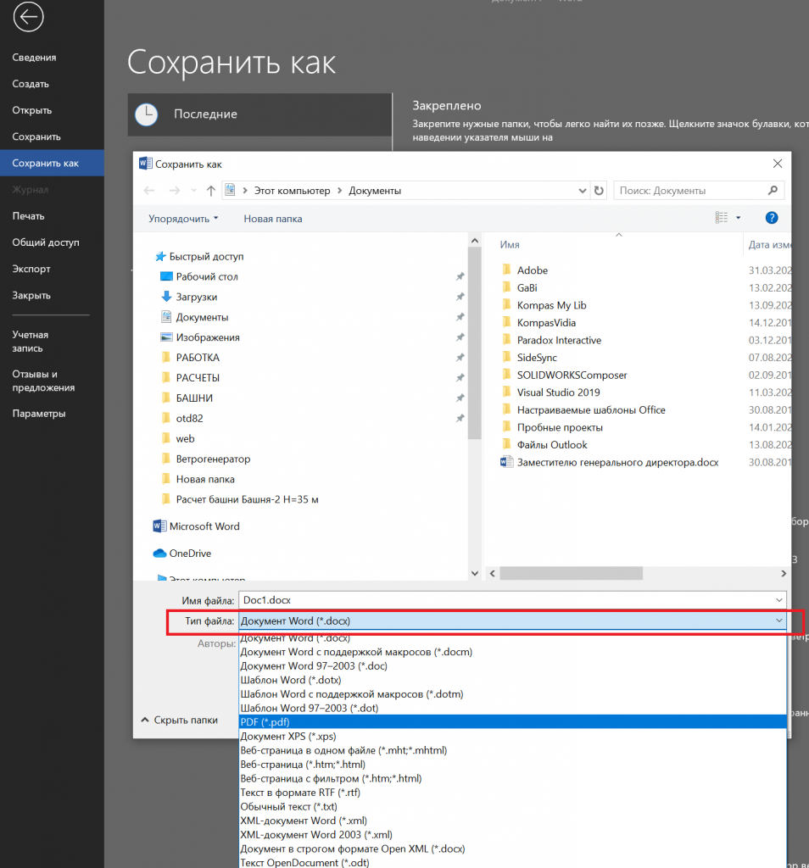Select OneDrive cloud icon in navigation tree
This screenshot has width=809, height=868.
click(x=159, y=554)
